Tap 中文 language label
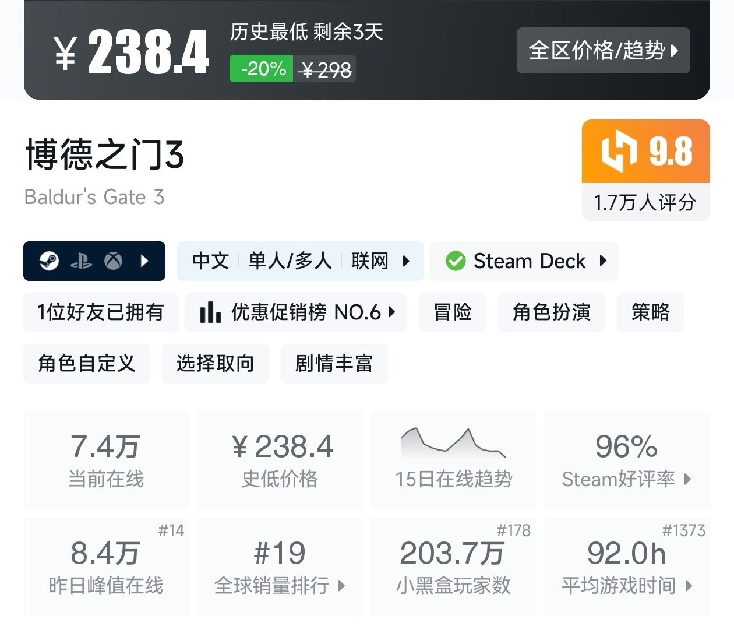 tap(210, 261)
